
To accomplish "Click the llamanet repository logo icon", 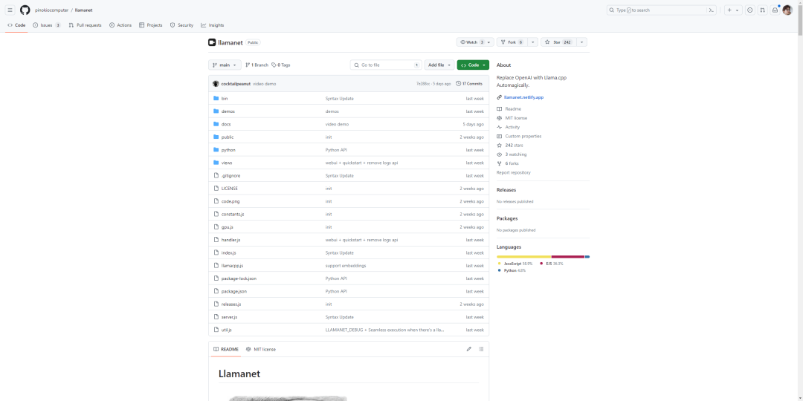I will [212, 42].
